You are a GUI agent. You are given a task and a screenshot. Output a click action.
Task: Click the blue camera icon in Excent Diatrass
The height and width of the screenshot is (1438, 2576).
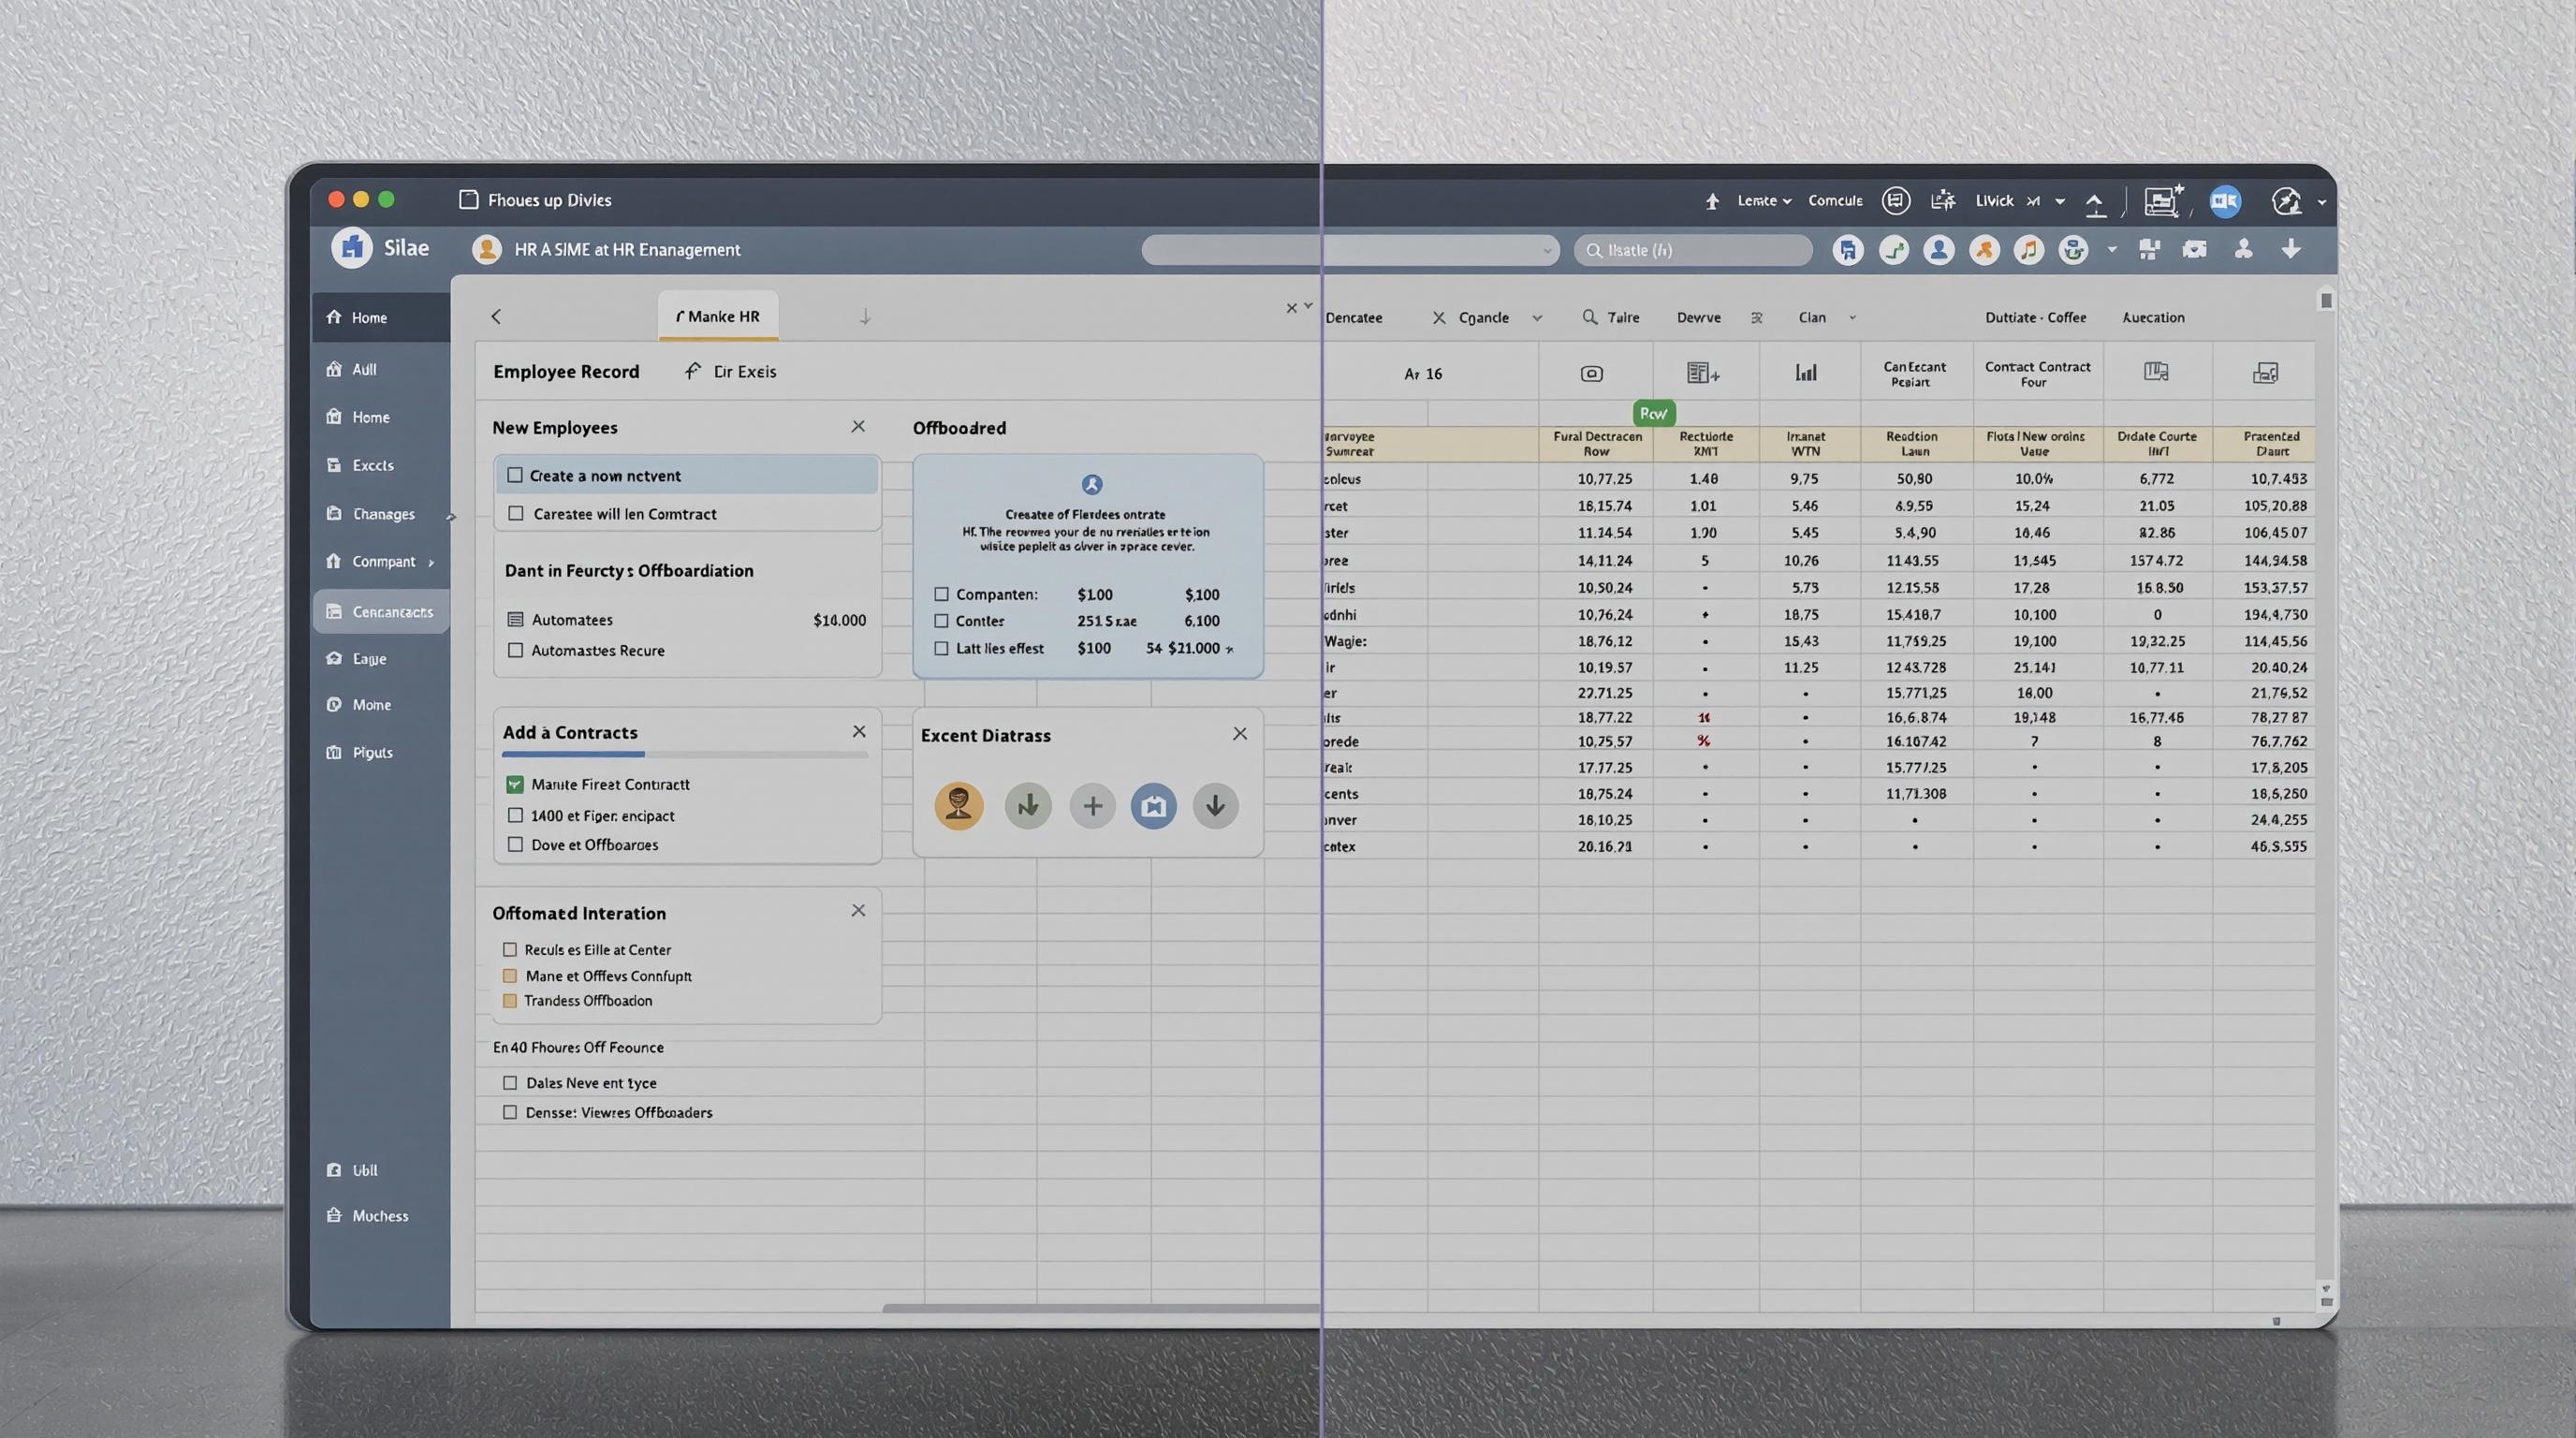click(x=1153, y=806)
